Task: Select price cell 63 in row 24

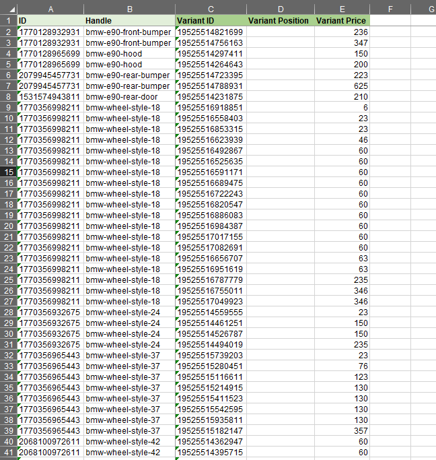Action: click(342, 269)
